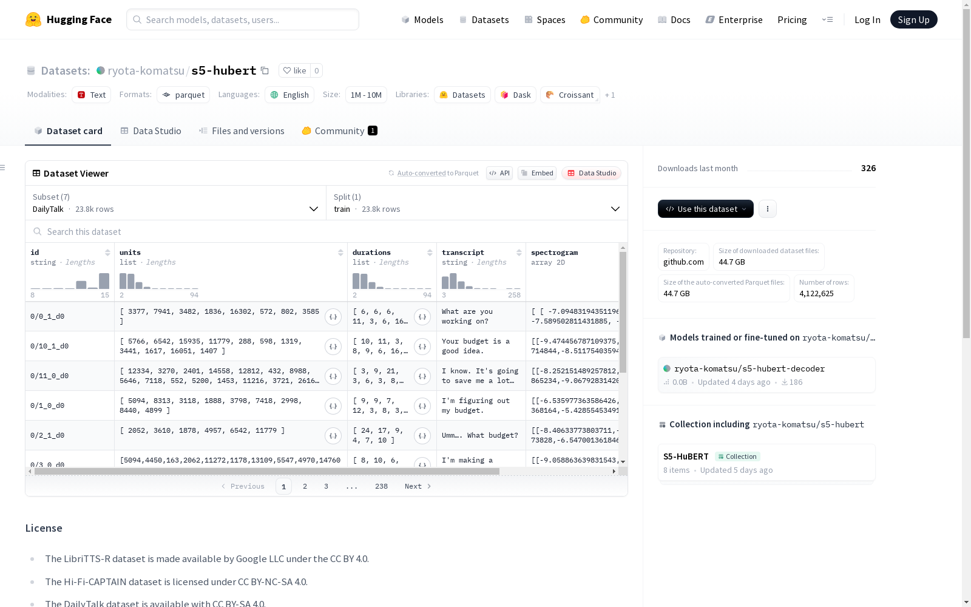This screenshot has height=607, width=971.
Task: Show the +1 more libraries
Action: point(610,95)
